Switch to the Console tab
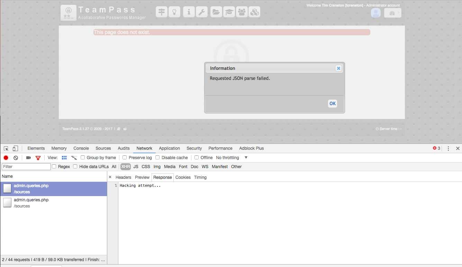The image size is (462, 267). coord(81,148)
